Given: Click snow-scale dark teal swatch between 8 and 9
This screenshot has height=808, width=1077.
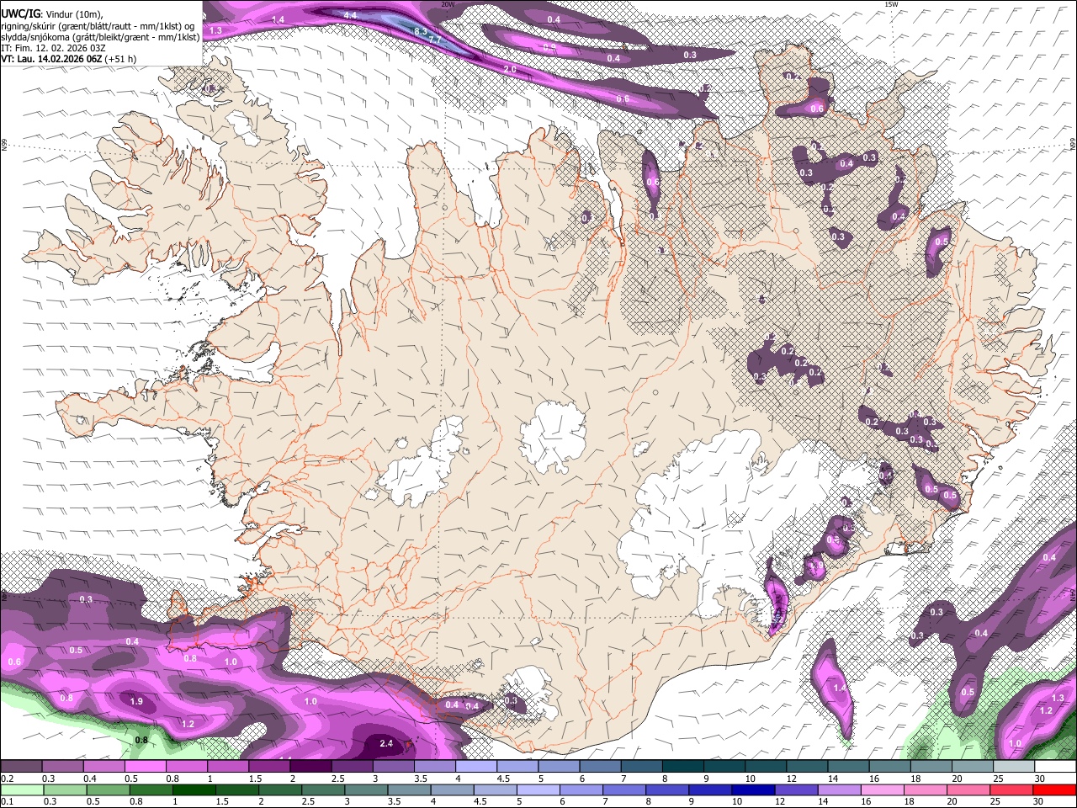Looking at the screenshot, I should point(685,767).
